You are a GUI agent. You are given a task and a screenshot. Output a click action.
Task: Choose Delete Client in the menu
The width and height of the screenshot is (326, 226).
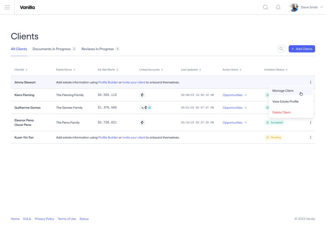(281, 113)
